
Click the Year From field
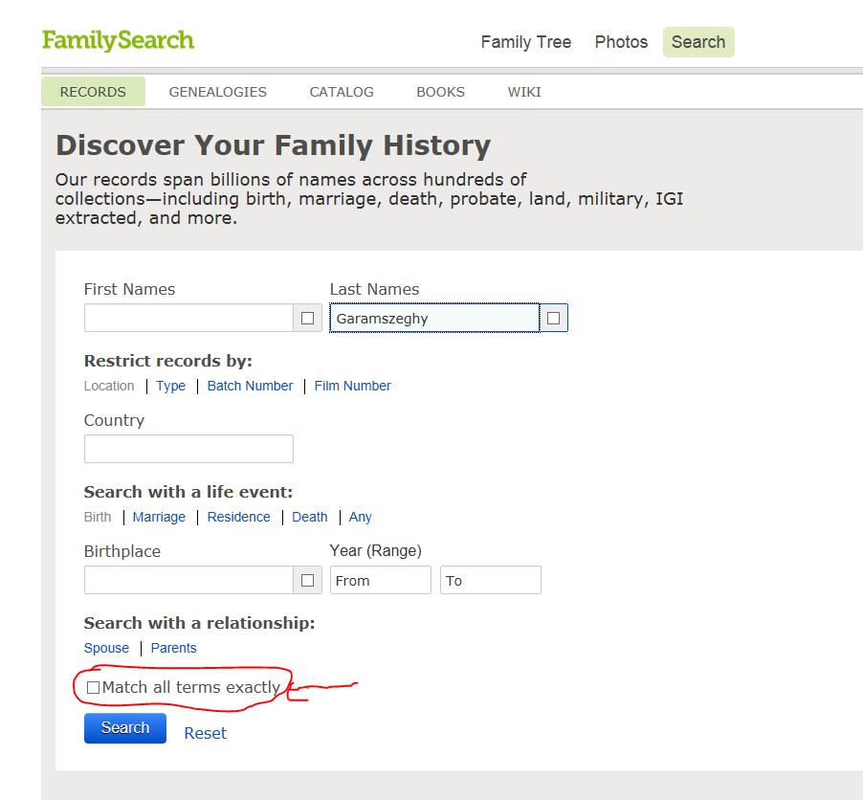(x=381, y=580)
